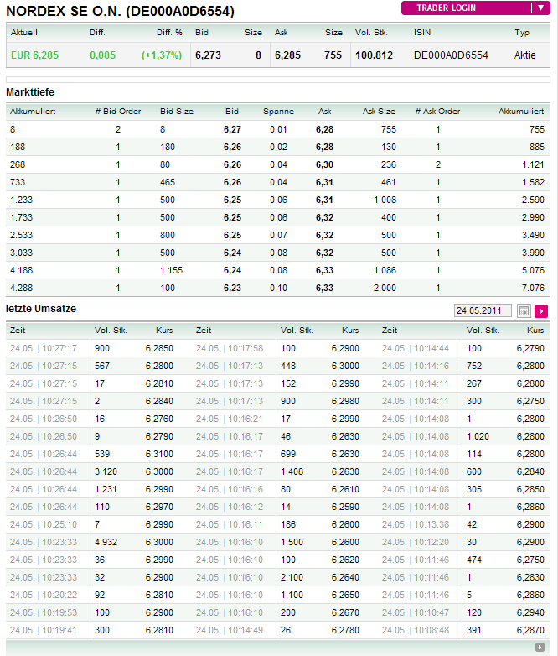Click trade time 24.05. | 10:13:38
Image resolution: width=558 pixels, height=656 pixels.
coord(416,524)
